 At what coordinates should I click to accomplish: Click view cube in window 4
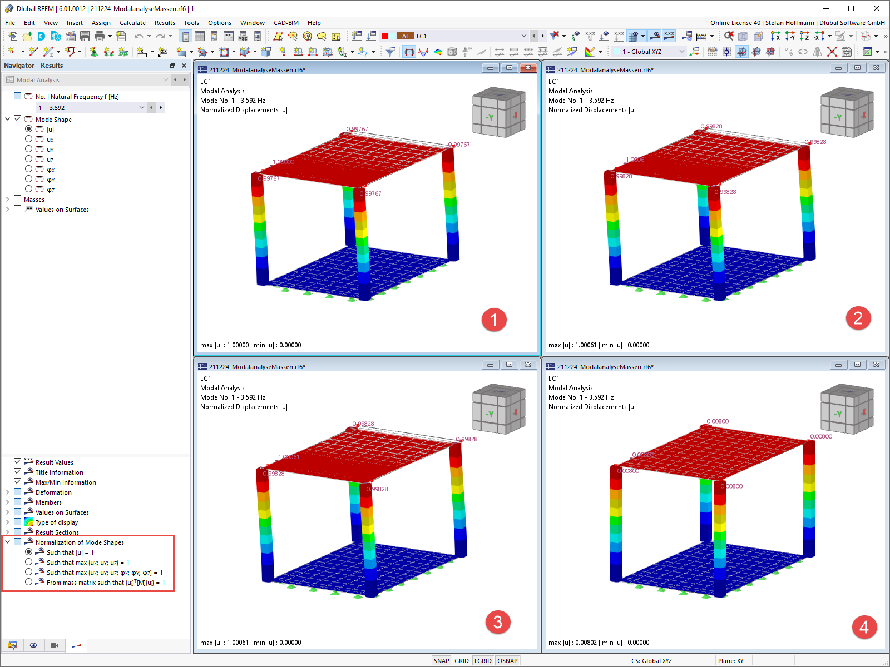tap(847, 409)
